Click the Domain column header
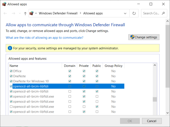Screen dimensions: 170x127 (69, 66)
